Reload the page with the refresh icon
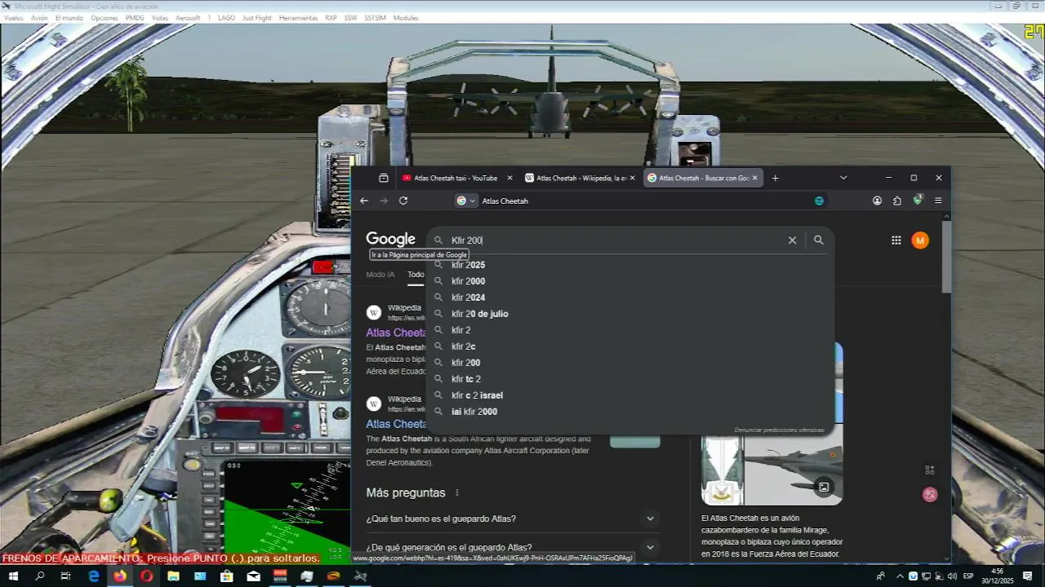The image size is (1045, 587). (403, 201)
